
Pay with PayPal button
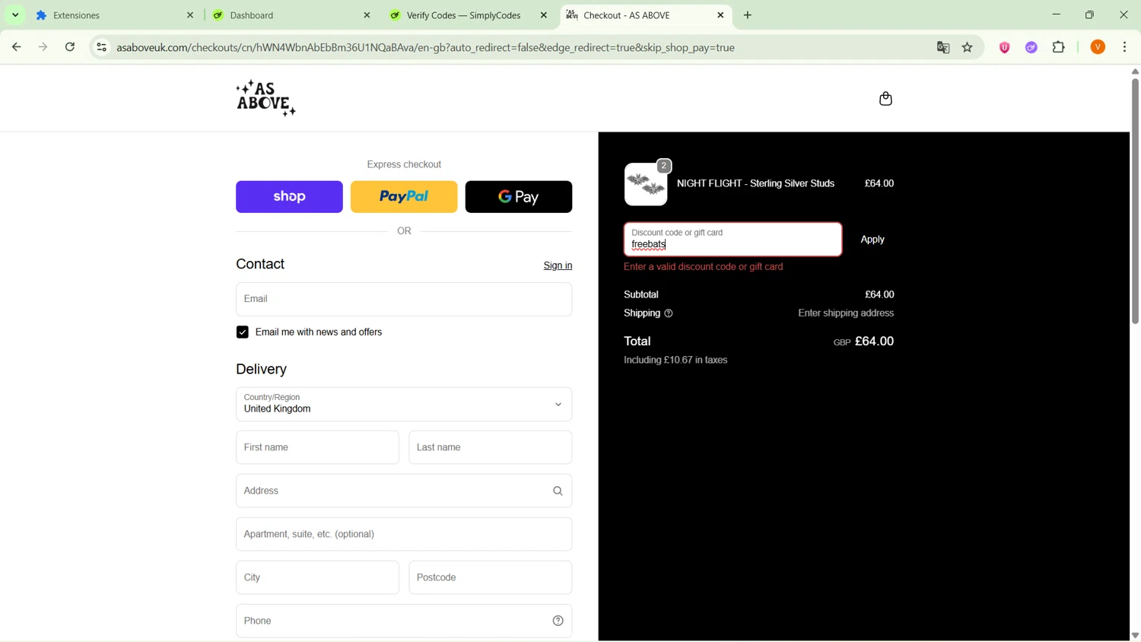pos(404,197)
